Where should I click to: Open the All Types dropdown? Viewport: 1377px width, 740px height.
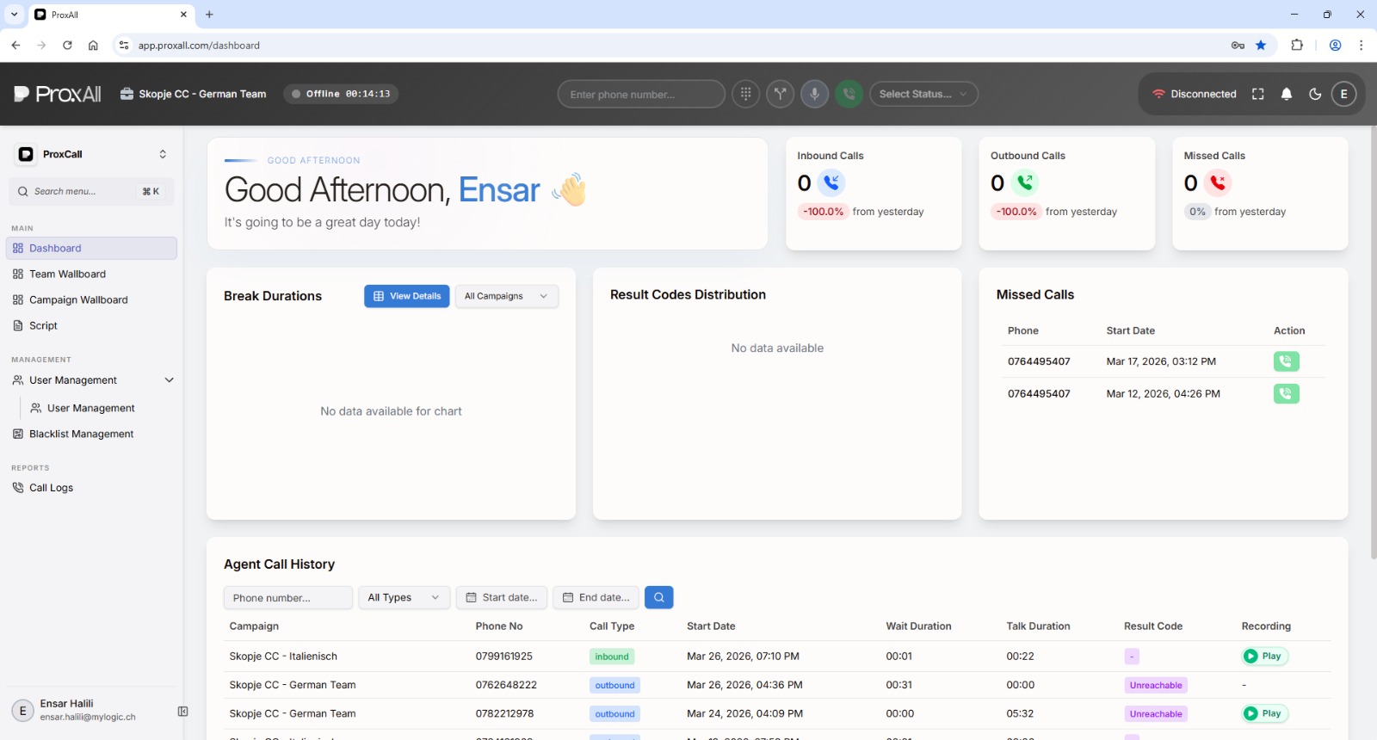click(404, 597)
